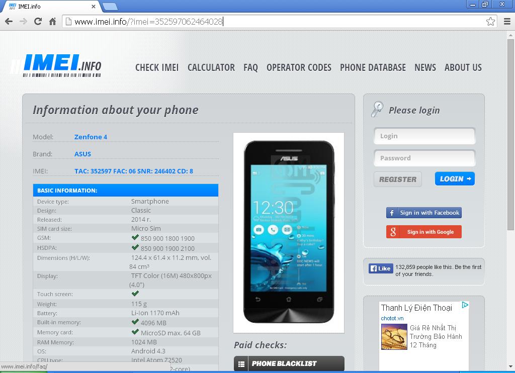Open PHONE DATABASE page

click(373, 68)
